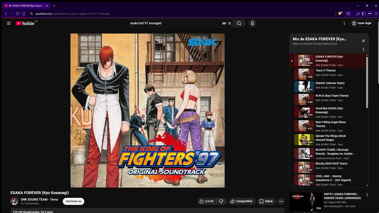379x213 pixels.
Task: Close the Mix playlist panel
Action: [363, 41]
